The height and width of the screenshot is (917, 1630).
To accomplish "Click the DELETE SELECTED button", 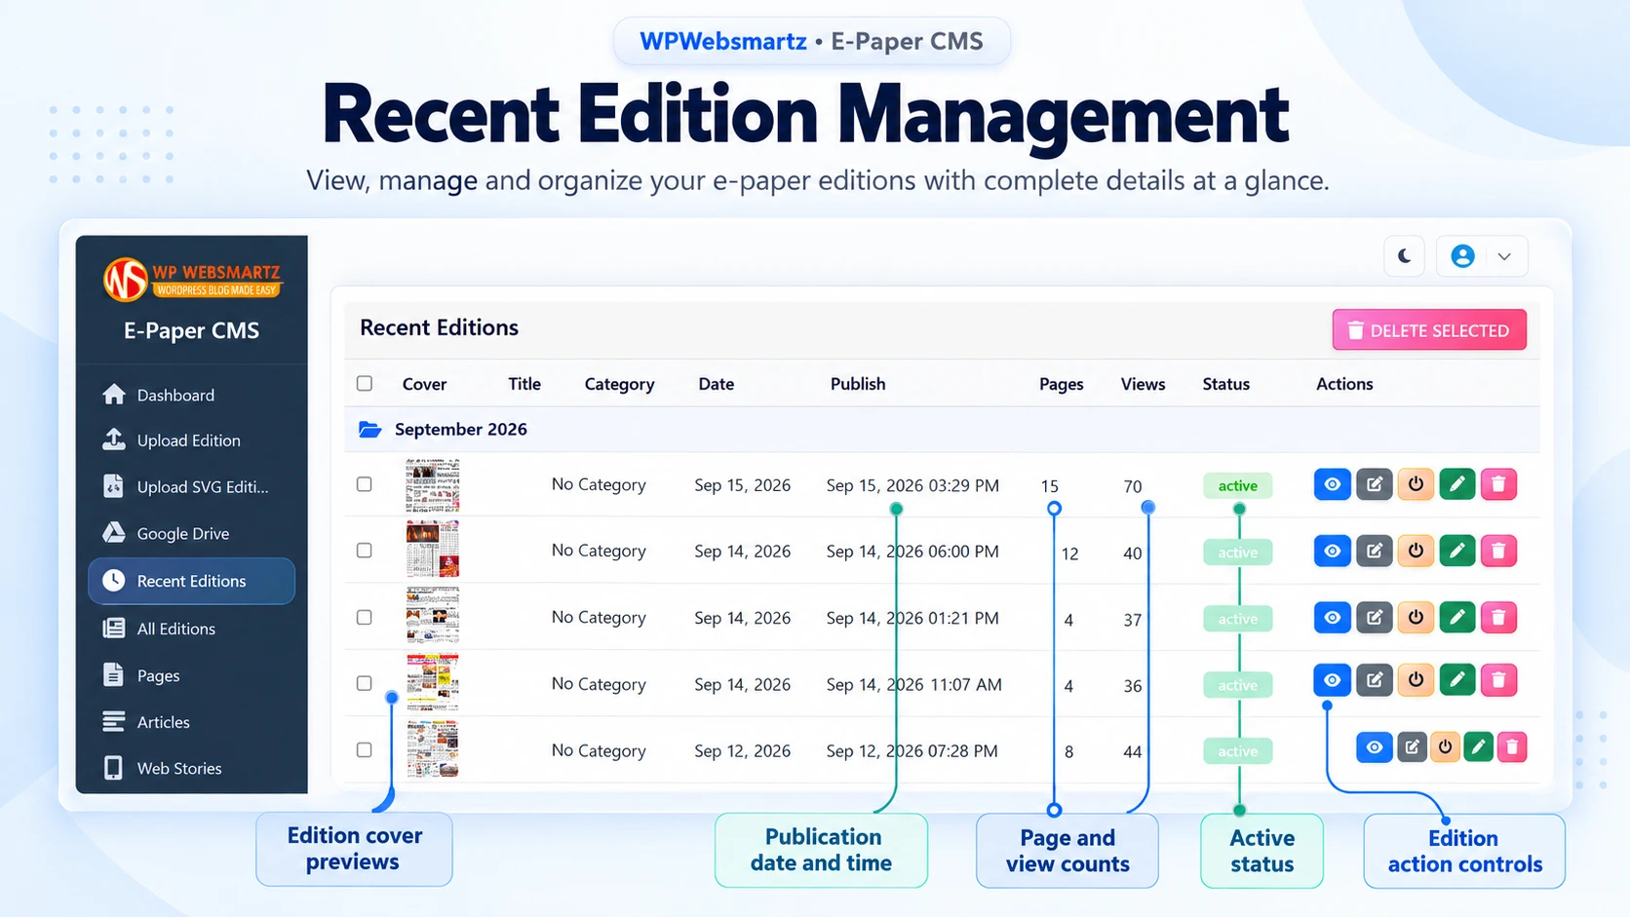I will (1429, 330).
